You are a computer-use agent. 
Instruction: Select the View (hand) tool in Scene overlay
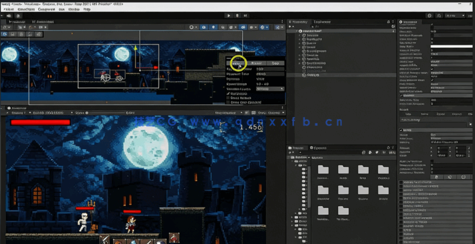5,34
